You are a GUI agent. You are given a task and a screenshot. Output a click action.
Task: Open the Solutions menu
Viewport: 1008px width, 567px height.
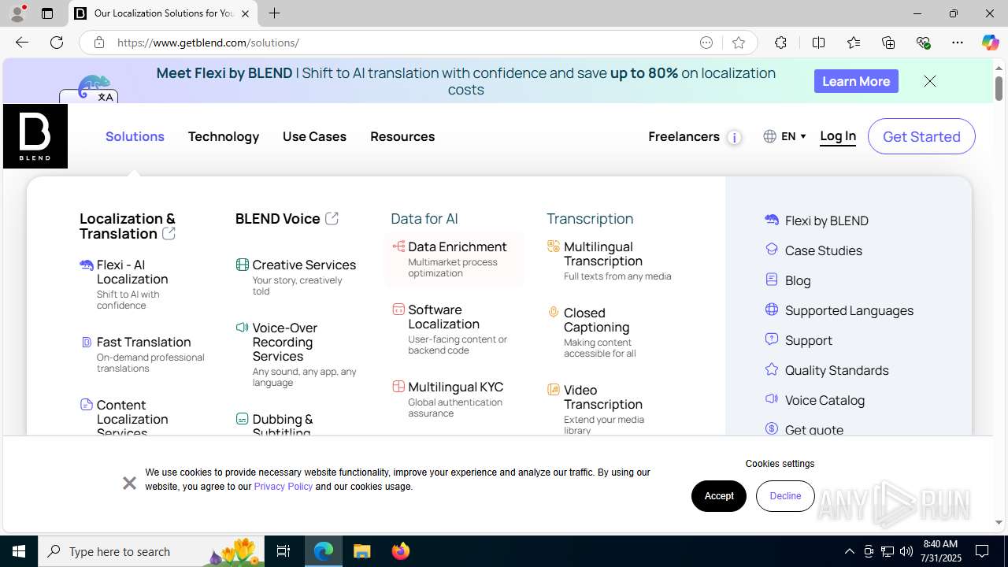click(x=135, y=136)
